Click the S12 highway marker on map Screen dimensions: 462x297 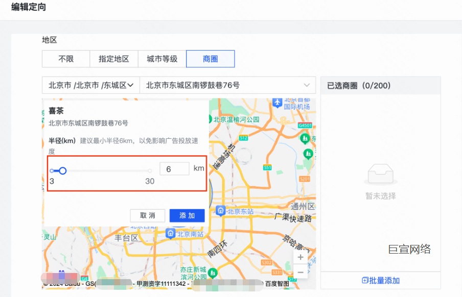pyautogui.click(x=243, y=138)
